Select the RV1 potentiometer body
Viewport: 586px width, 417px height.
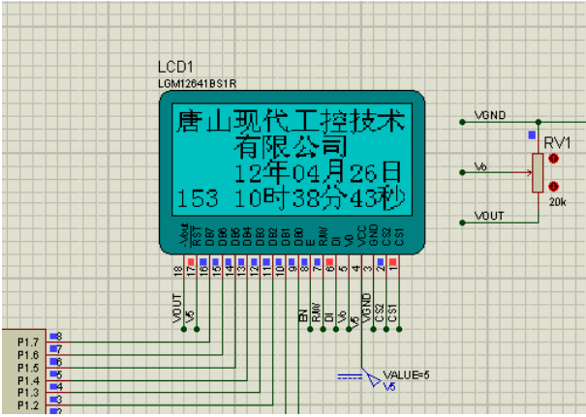[538, 173]
